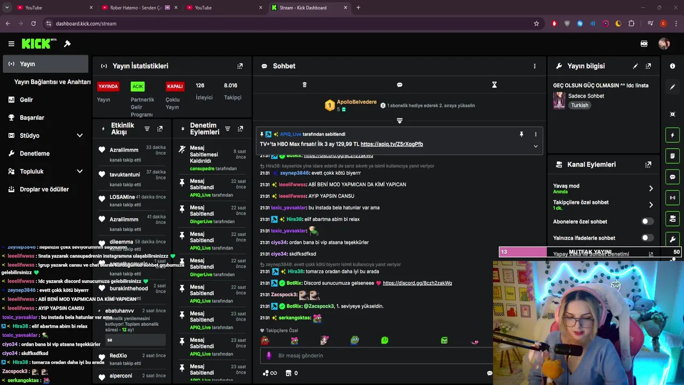
Task: Unpin the pinned APIQ_Live message
Action: point(522,134)
